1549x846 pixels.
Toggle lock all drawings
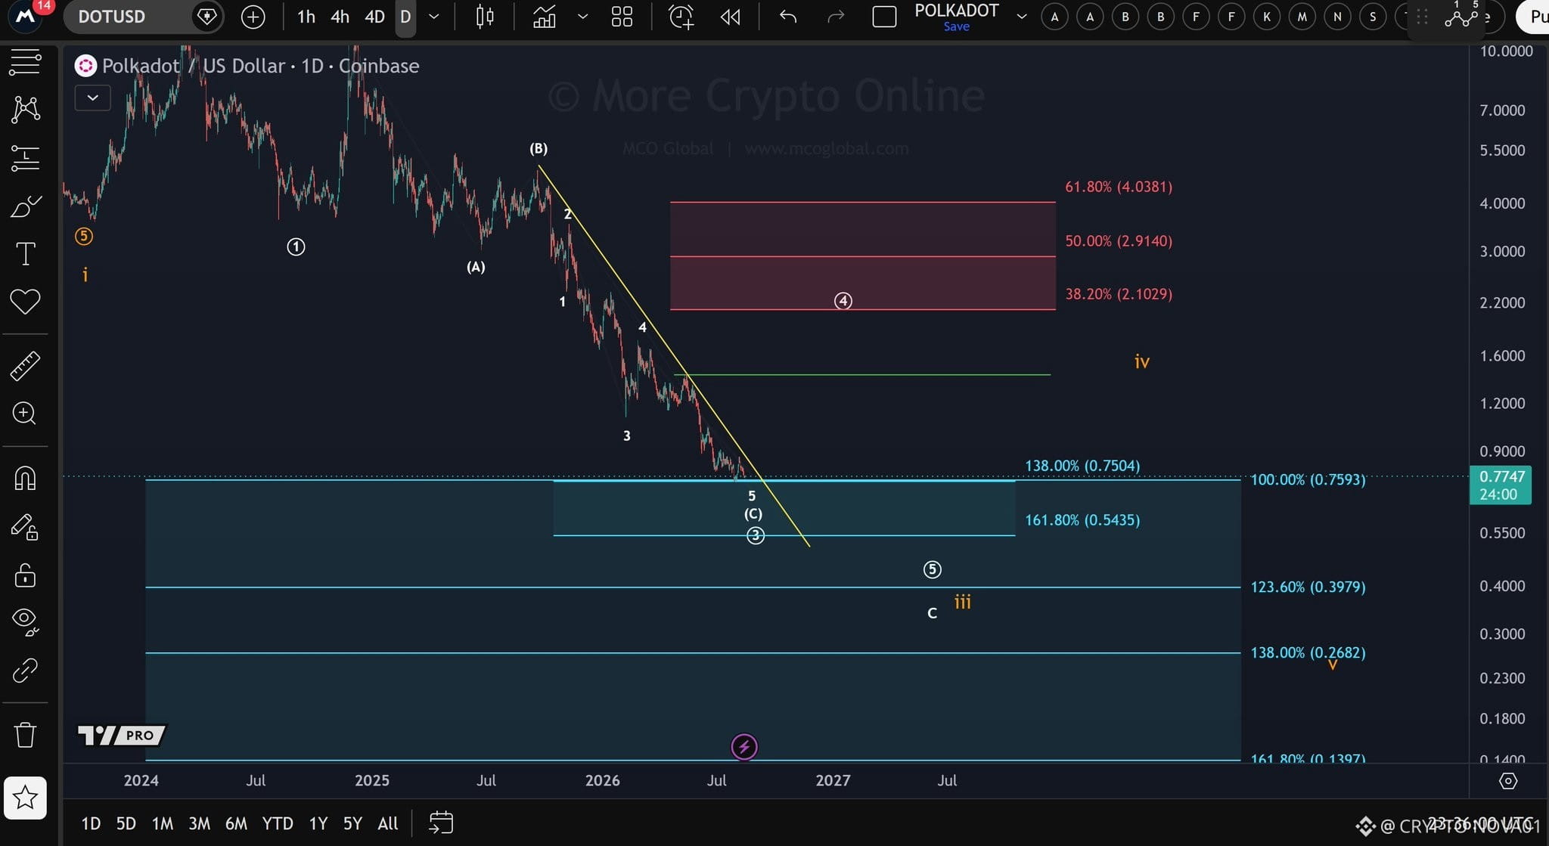25,575
